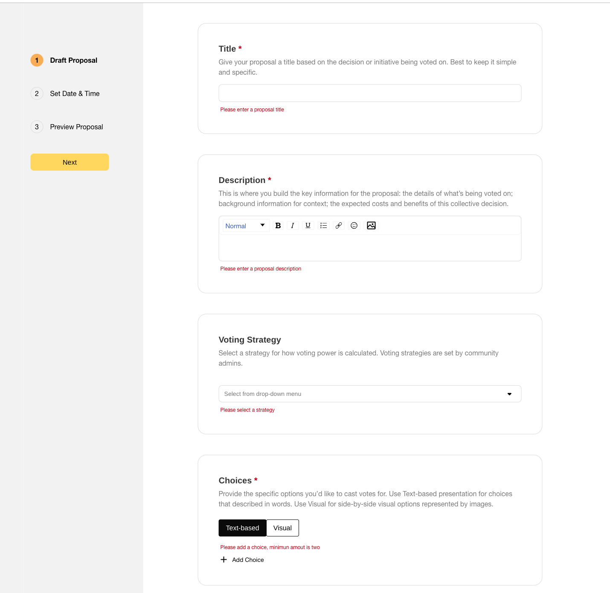Focus the proposal Title input field
610x593 pixels.
[x=370, y=93]
